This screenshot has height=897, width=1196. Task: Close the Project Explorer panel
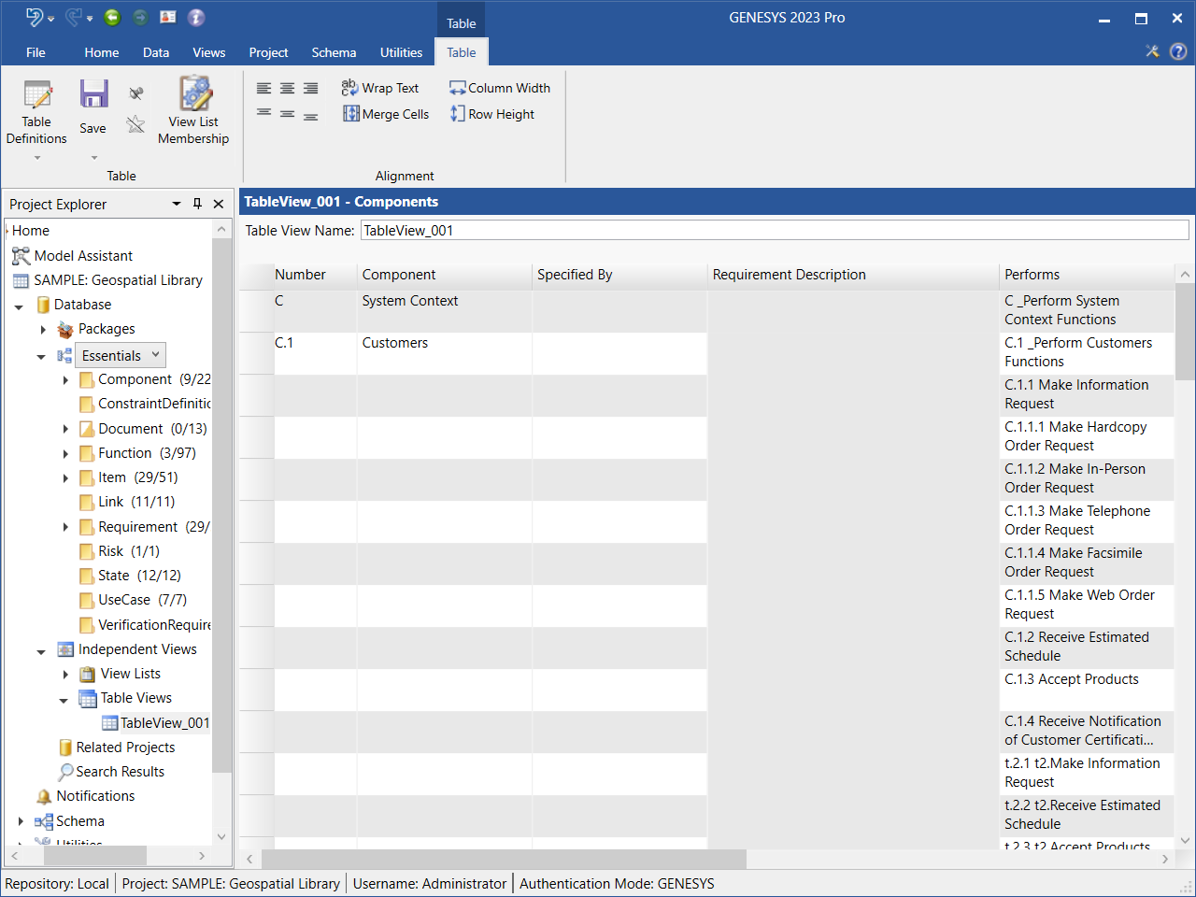click(x=219, y=204)
